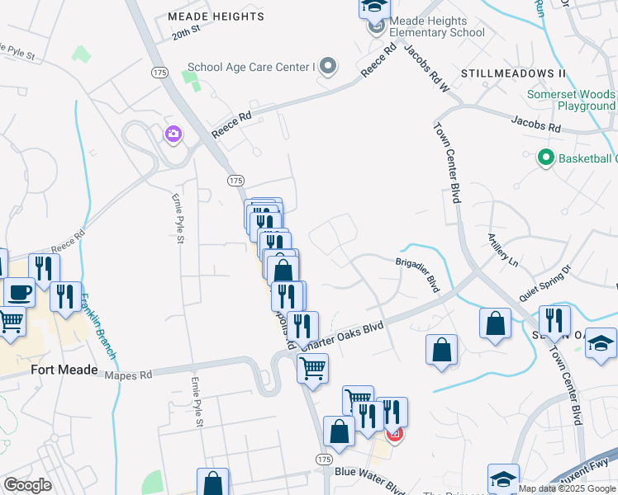
Task: Open the shopping bag marker near Blue Water Blvd
Action: coord(339,434)
